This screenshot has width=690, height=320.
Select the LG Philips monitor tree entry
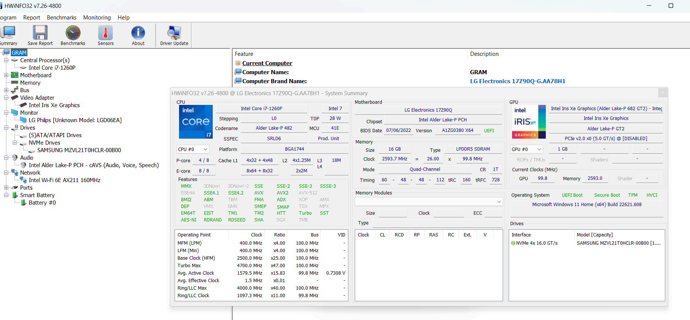coord(75,120)
